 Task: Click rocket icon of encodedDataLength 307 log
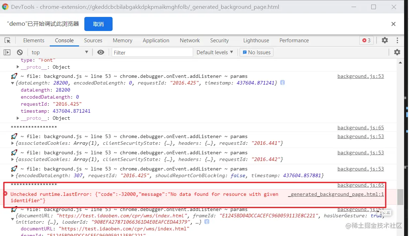click(14, 168)
